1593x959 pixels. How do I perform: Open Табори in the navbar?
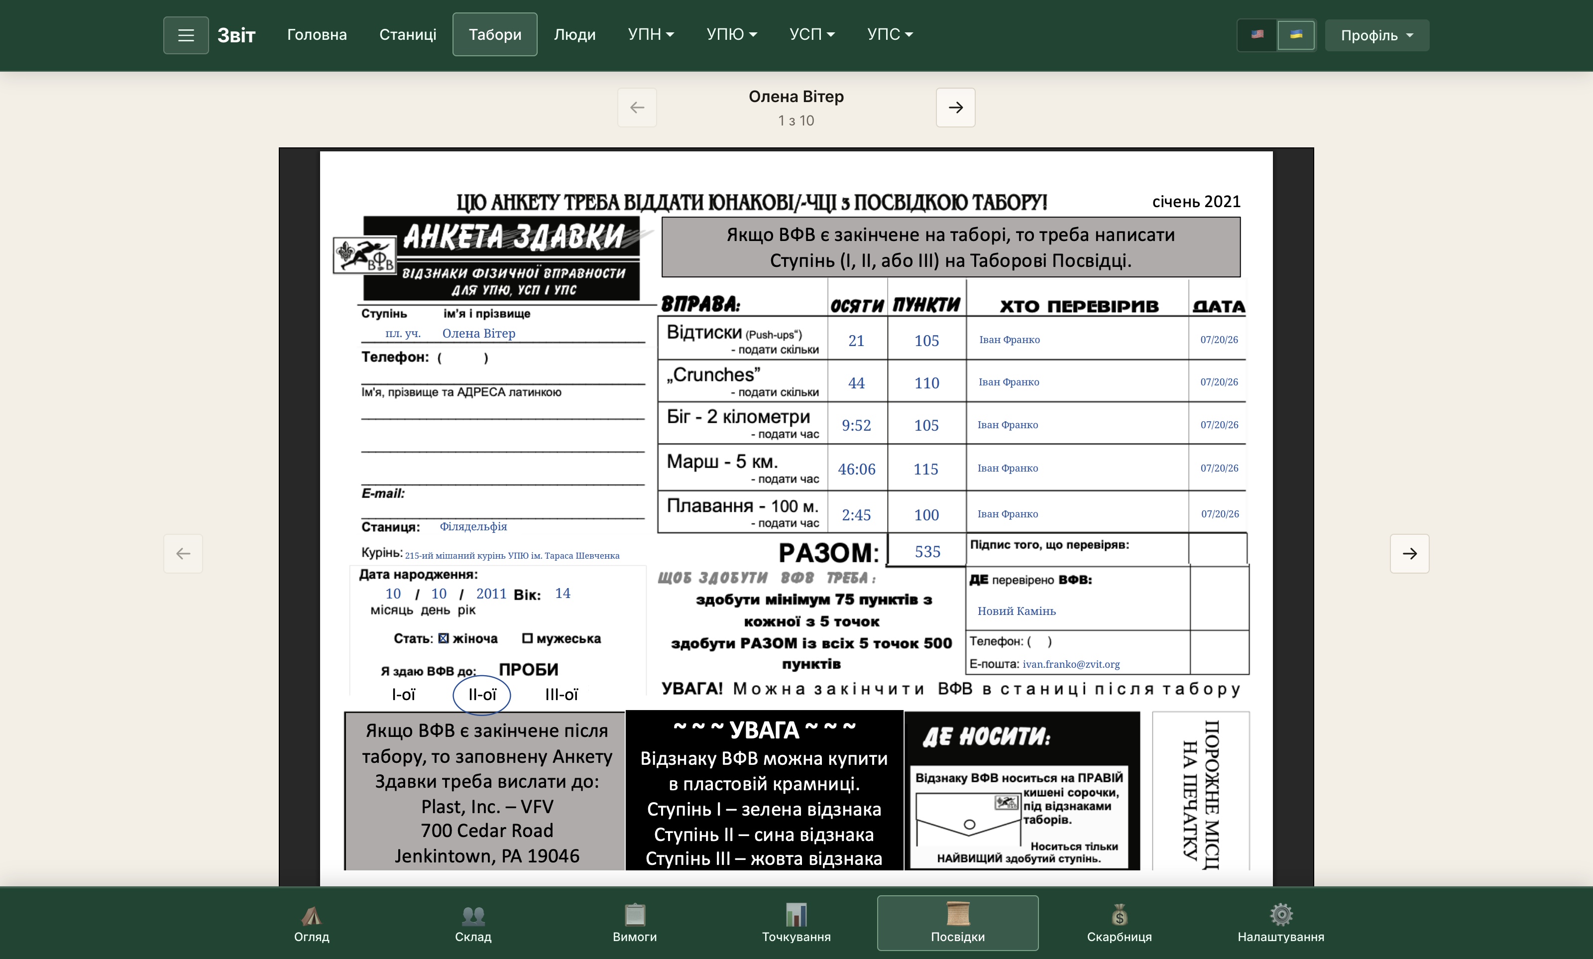[x=495, y=34]
